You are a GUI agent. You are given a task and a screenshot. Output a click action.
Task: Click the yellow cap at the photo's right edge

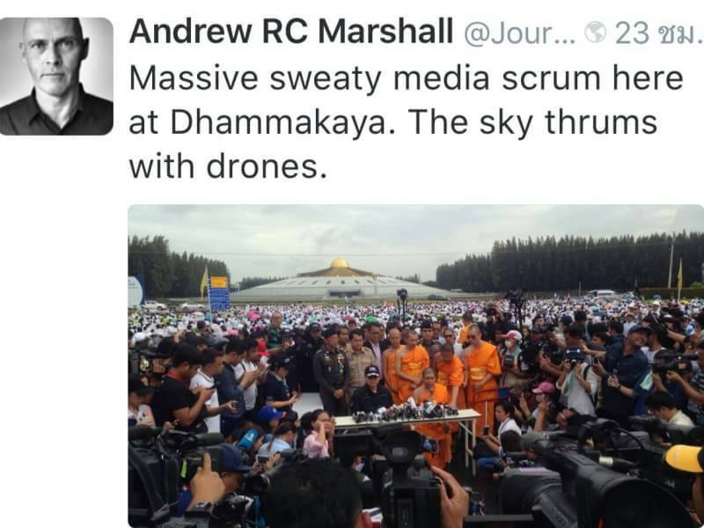pos(684,458)
